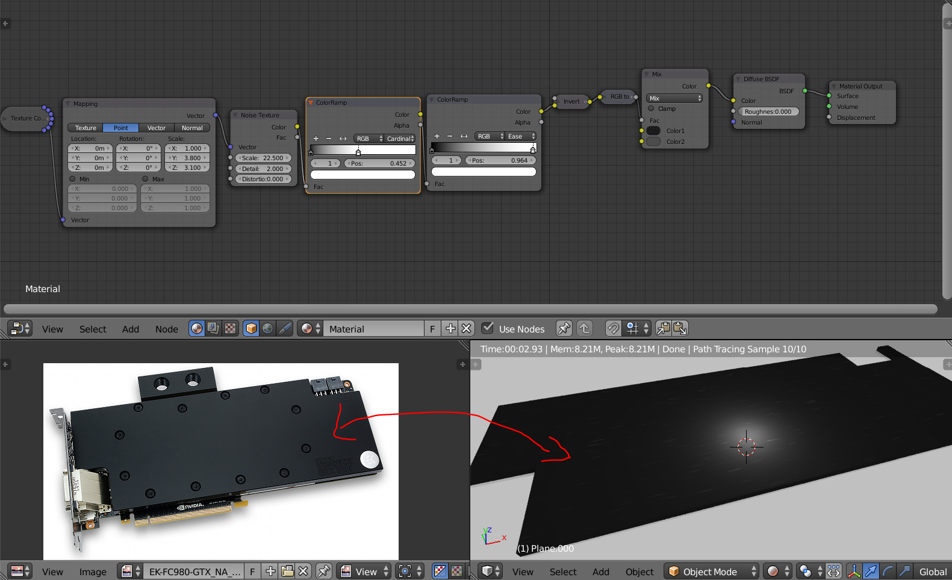Enable Min clipping in Mapping node
Viewport: 952px width, 580px height.
point(72,179)
